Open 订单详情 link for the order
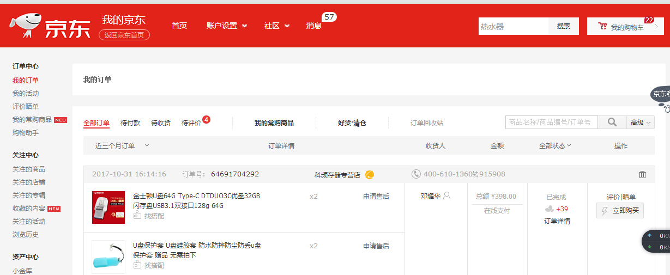The image size is (670, 275). pos(557,221)
